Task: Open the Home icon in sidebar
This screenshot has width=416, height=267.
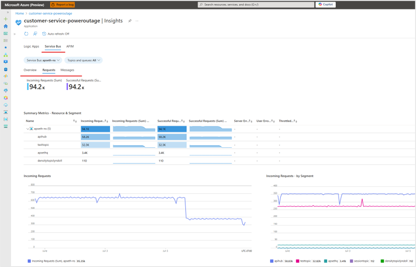Action: click(6, 26)
